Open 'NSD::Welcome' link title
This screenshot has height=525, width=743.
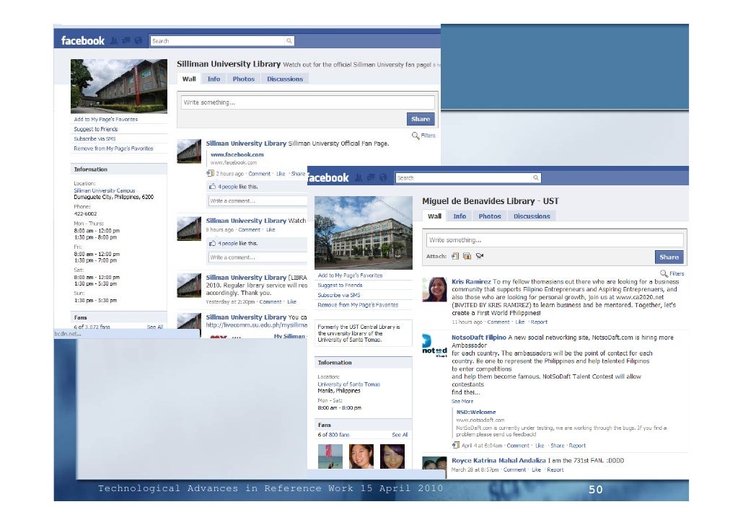(x=476, y=412)
